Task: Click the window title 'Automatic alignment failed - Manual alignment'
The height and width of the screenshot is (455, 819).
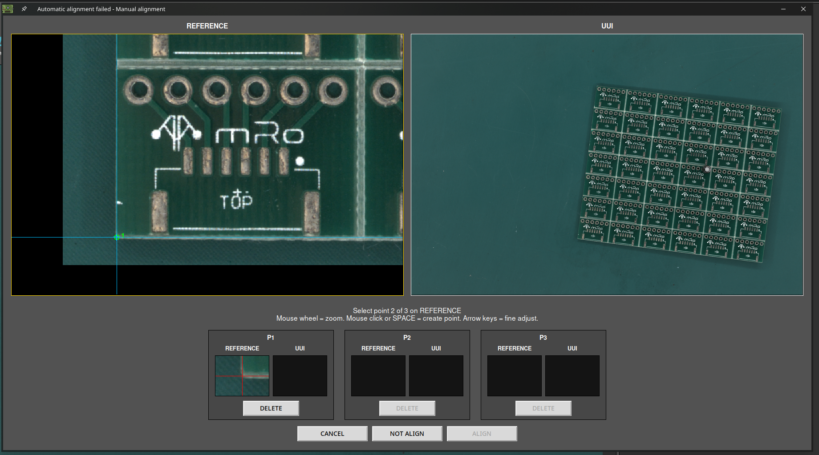Action: 101,9
